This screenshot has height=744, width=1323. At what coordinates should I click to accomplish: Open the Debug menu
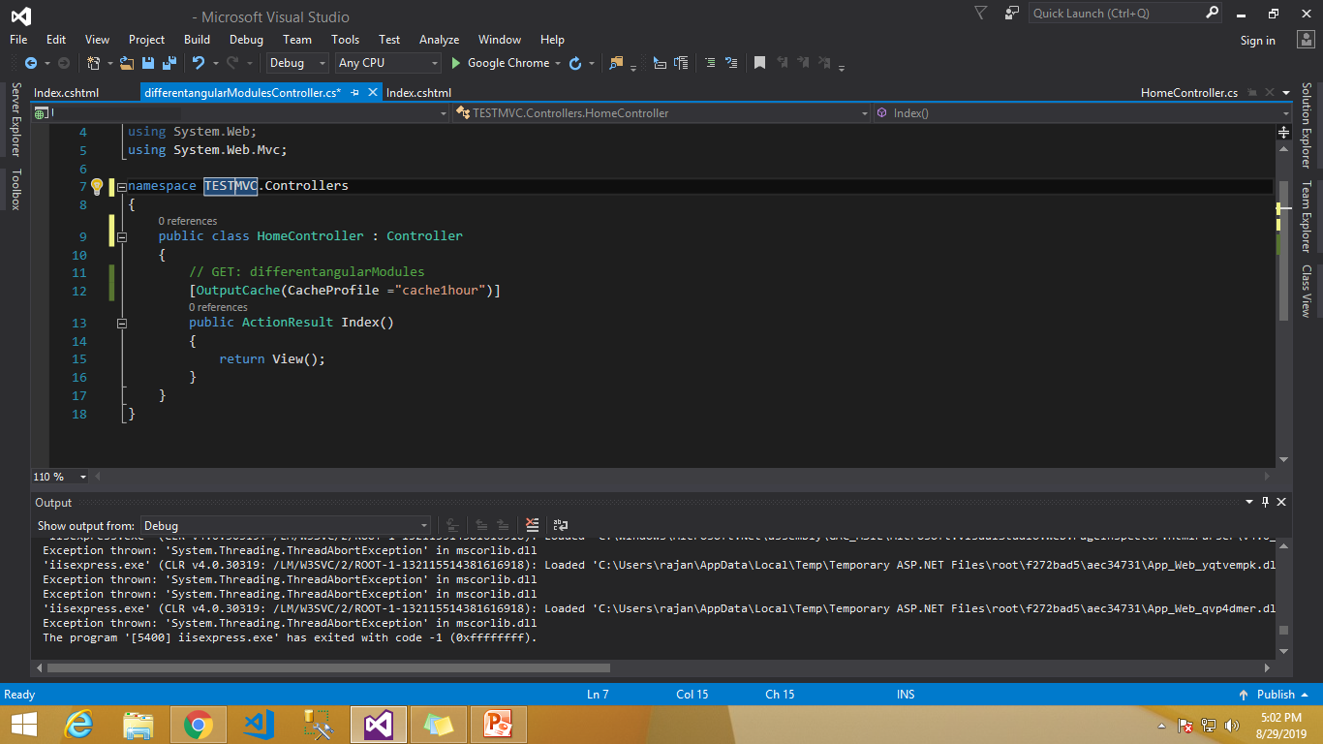point(246,40)
